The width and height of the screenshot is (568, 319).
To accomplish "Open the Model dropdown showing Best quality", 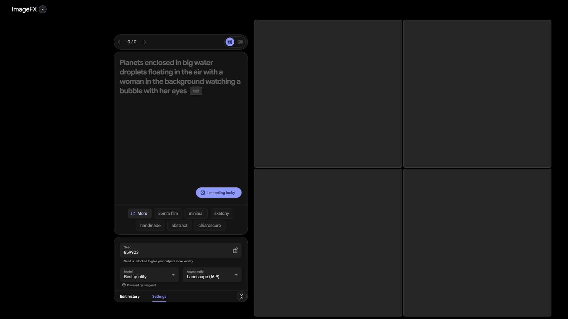I will pos(149,275).
